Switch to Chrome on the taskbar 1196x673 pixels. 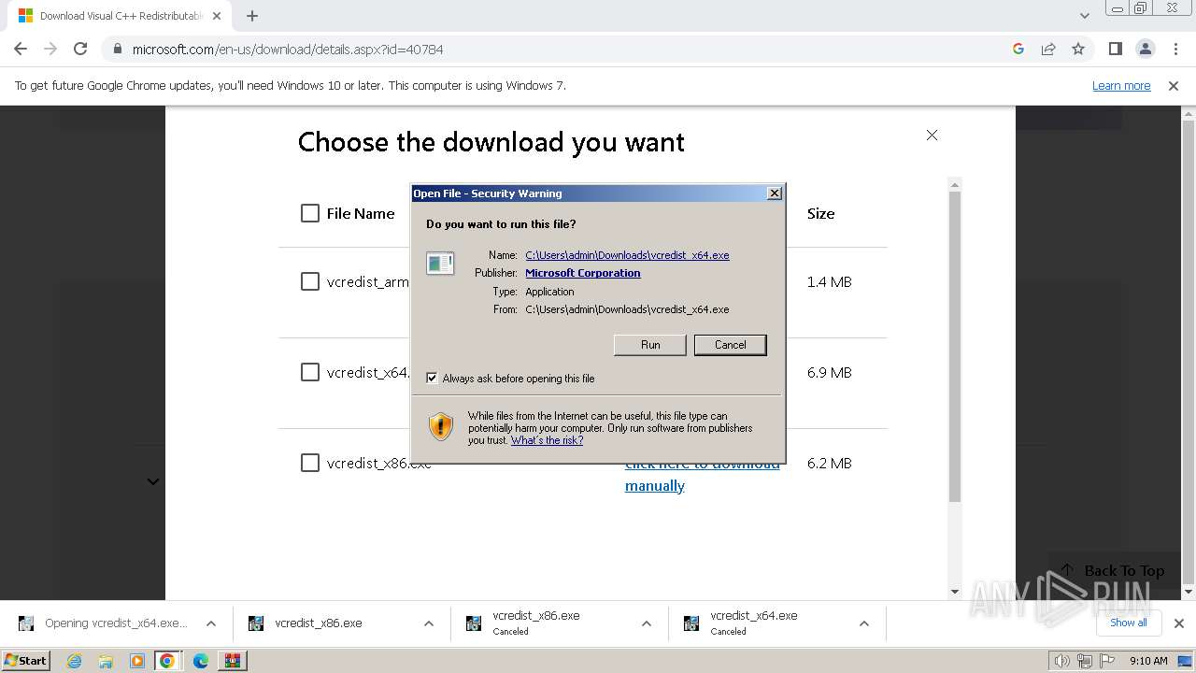coord(167,661)
